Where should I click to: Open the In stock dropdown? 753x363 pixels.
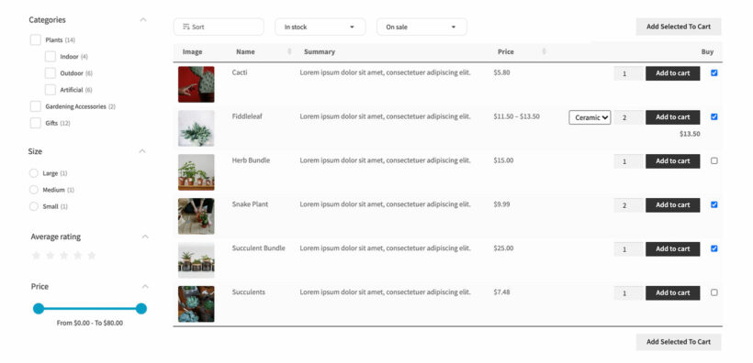point(320,27)
